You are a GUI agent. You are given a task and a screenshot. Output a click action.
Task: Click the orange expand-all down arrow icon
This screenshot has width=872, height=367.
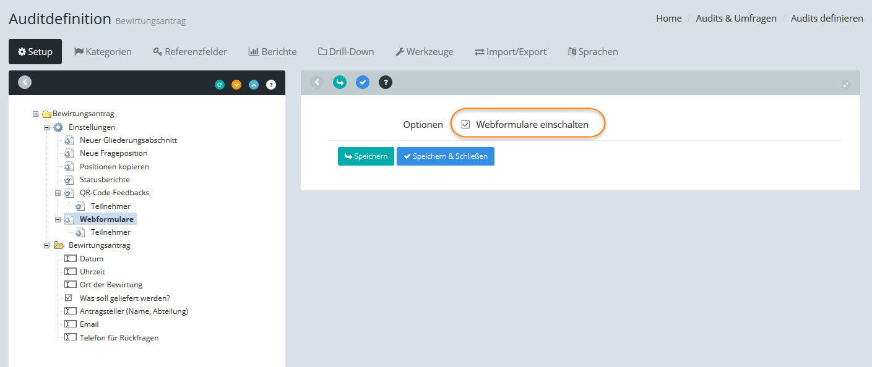(x=236, y=85)
